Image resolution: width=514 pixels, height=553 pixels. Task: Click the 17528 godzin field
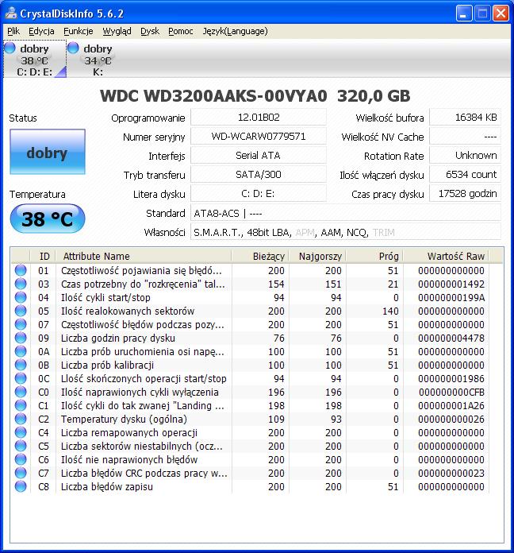click(465, 194)
